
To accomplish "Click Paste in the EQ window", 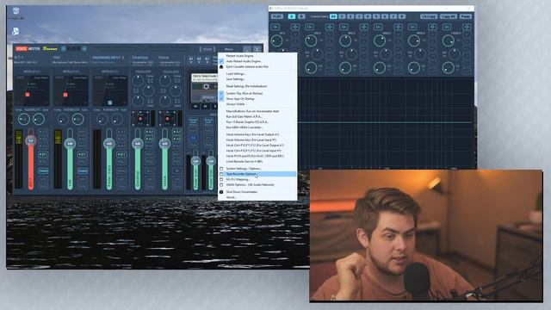I will coord(466,16).
